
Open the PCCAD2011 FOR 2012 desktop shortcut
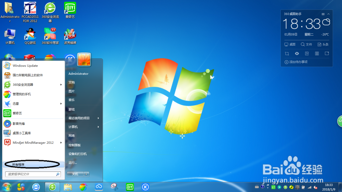pyautogui.click(x=30, y=12)
